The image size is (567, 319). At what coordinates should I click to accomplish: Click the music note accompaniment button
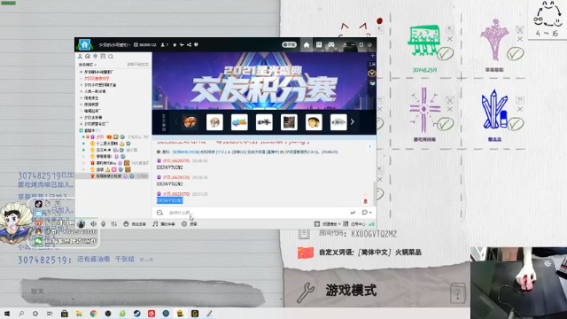[163, 224]
